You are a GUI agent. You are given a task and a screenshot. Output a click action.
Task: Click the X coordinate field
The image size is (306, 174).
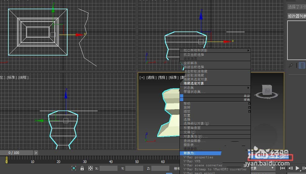tap(109, 168)
